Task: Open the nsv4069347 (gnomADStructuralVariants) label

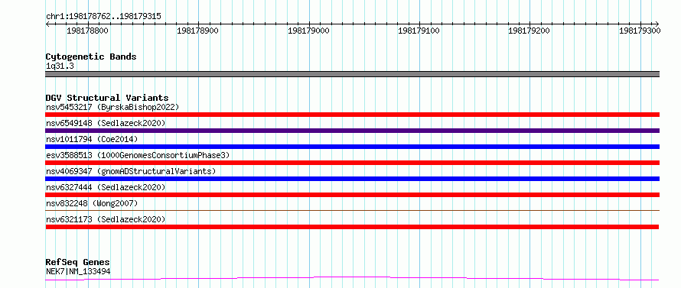Action: click(131, 171)
